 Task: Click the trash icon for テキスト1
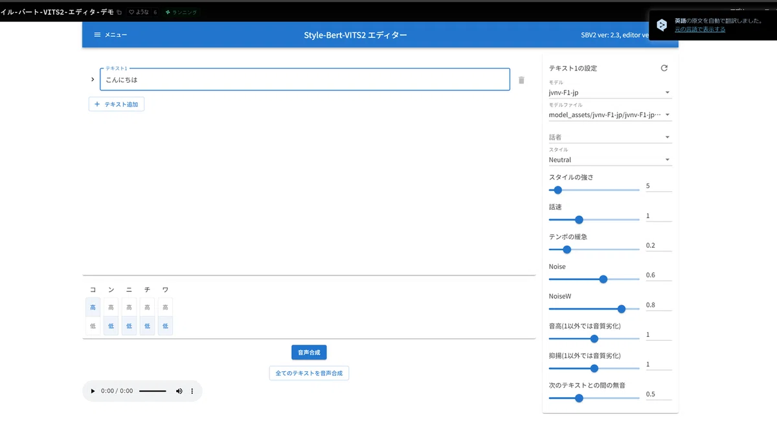coord(521,80)
